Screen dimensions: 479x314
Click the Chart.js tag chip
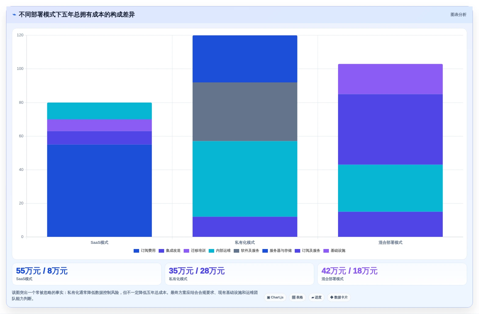click(x=275, y=298)
